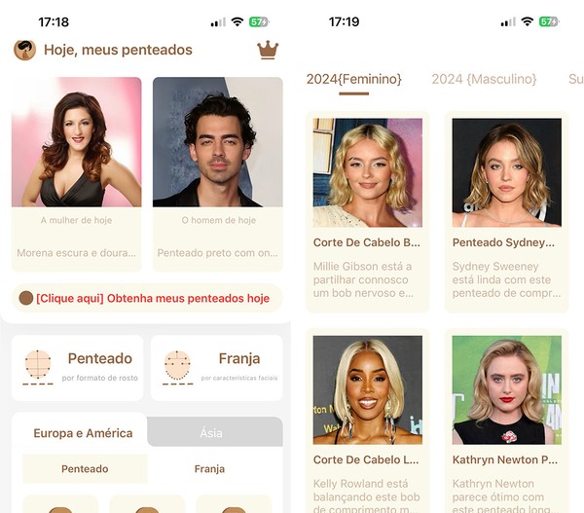
Task: Tap the Millie Gibson description text
Action: click(x=363, y=279)
